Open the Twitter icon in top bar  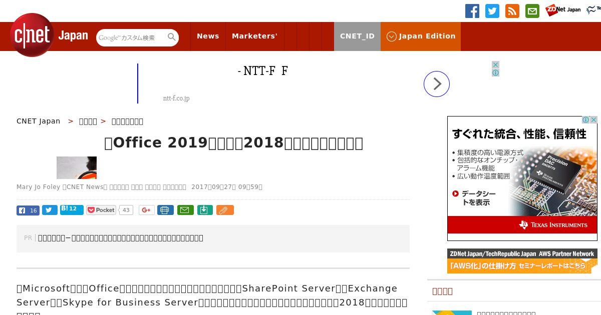coord(492,11)
